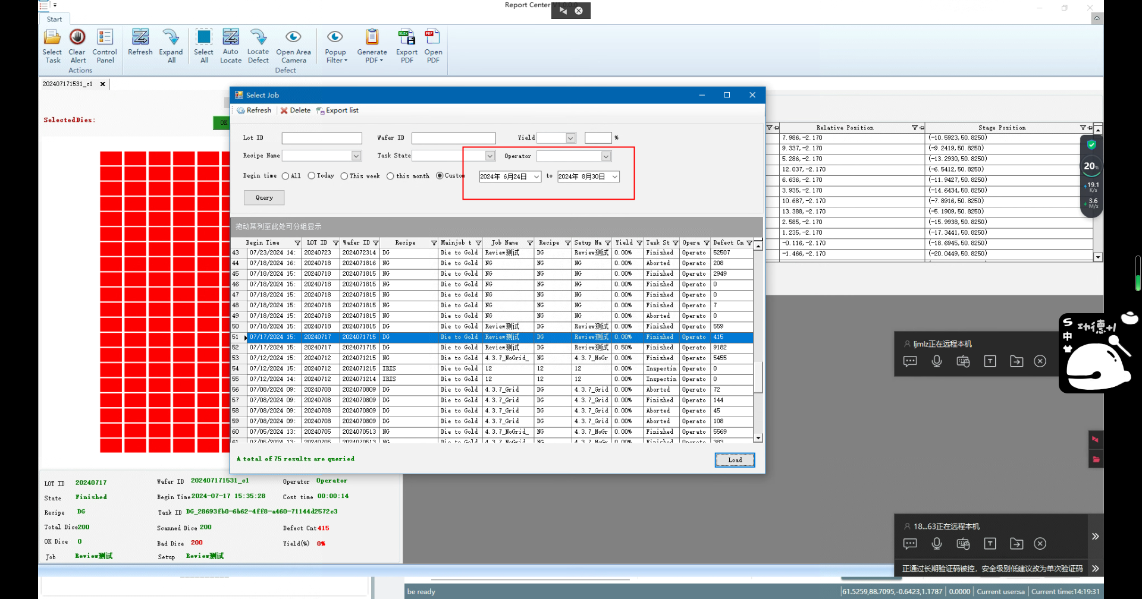Viewport: 1142px width, 599px height.
Task: Open the Task State dropdown
Action: coord(490,156)
